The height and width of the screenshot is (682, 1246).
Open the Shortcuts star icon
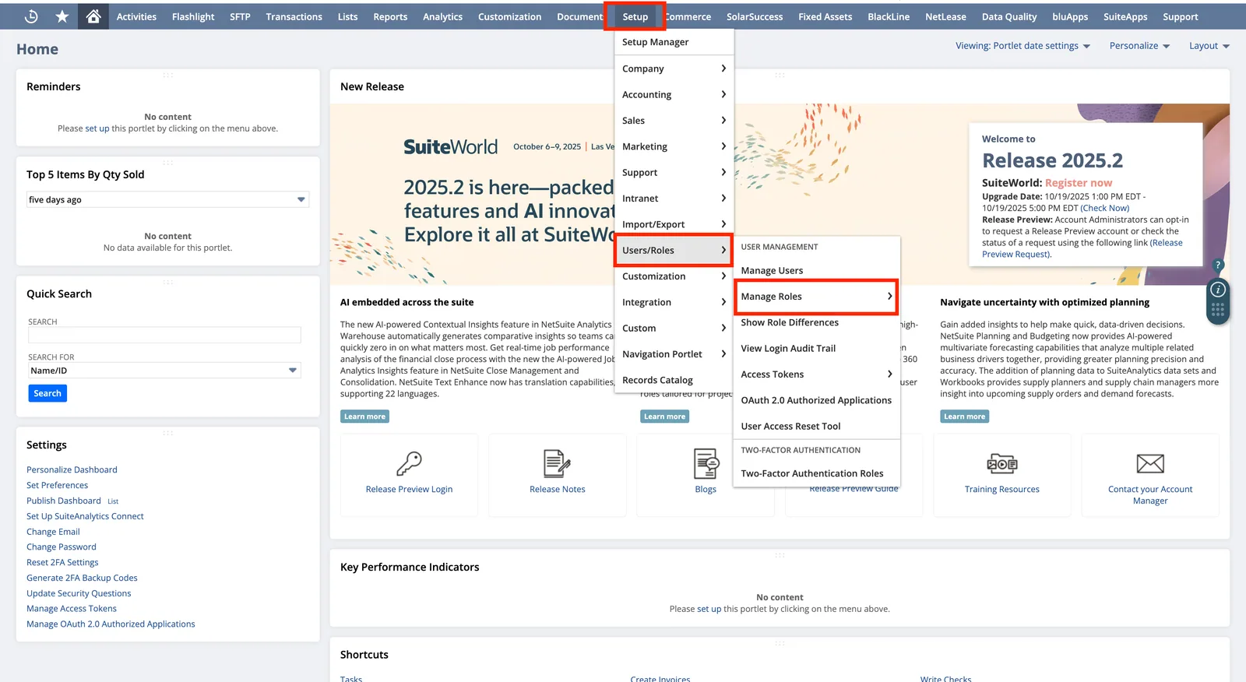pos(62,16)
